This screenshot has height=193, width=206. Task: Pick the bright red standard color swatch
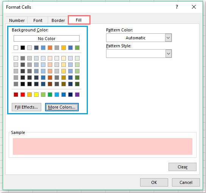click(23, 95)
